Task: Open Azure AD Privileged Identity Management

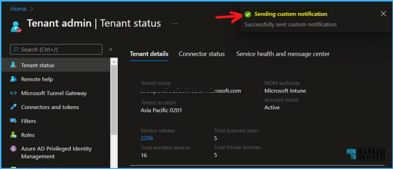Action: pos(56,153)
